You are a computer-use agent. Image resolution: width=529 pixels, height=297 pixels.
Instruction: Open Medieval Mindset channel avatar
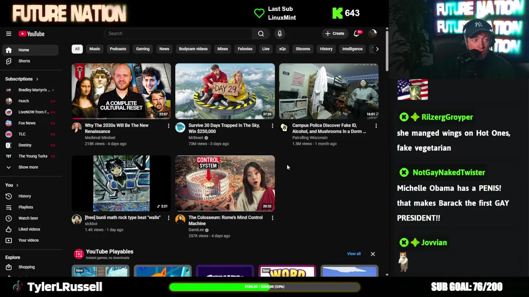(x=77, y=127)
